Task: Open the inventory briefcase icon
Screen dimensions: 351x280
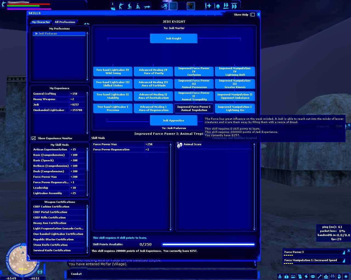Action: (x=286, y=276)
